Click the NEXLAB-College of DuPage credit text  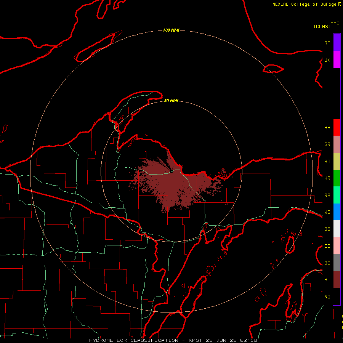pyautogui.click(x=304, y=4)
